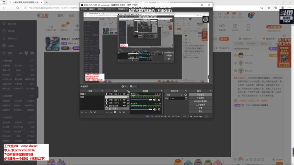Remove the selected scene with minus icon
Screen dimensions: 294x165
click(x=86, y=112)
